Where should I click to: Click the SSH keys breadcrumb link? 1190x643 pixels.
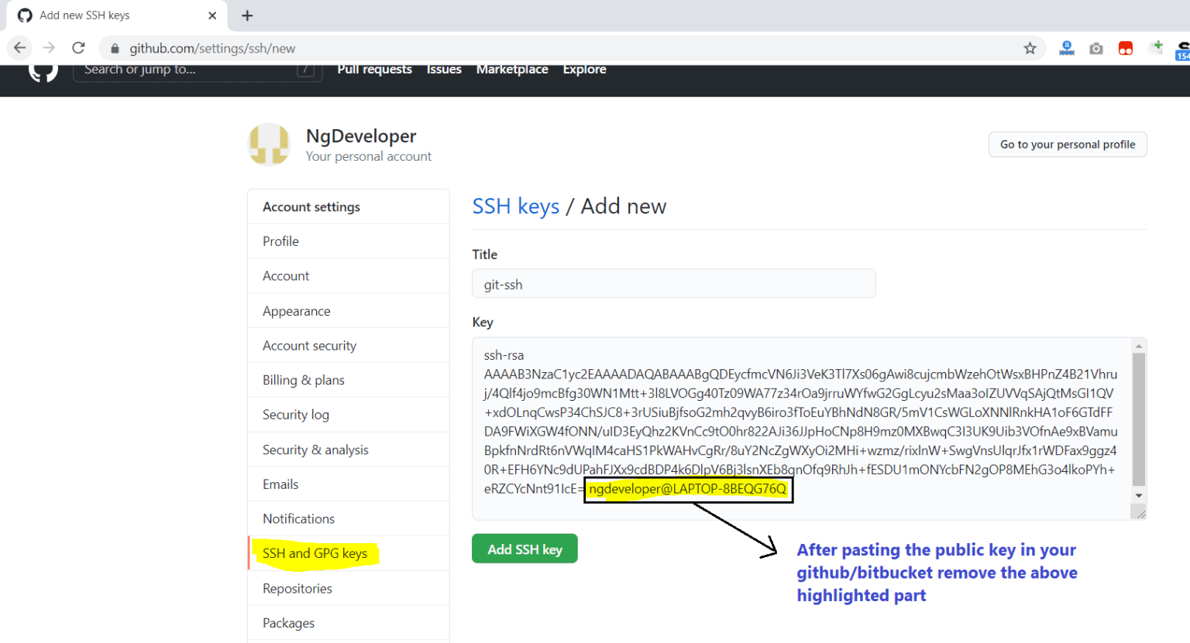pos(516,207)
